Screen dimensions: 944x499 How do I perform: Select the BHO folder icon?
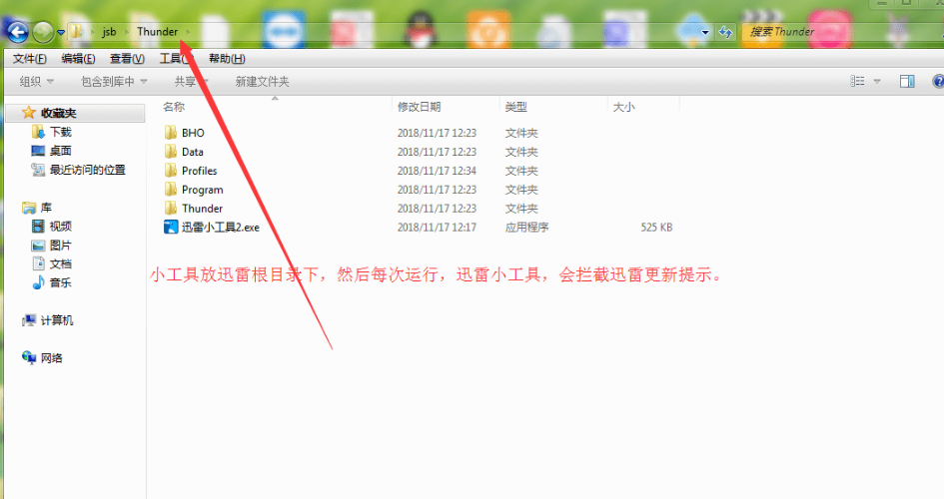point(171,133)
